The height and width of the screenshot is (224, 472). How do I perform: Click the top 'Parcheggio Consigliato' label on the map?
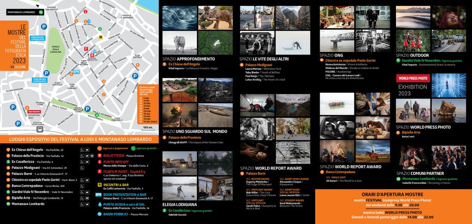[38, 38]
